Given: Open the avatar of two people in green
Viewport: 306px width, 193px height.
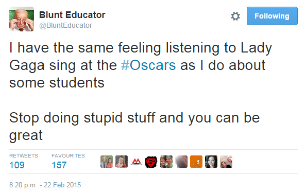Looking at the screenshot, I should click(166, 162).
